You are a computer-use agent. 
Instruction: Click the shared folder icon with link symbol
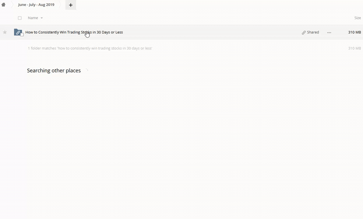tap(18, 32)
